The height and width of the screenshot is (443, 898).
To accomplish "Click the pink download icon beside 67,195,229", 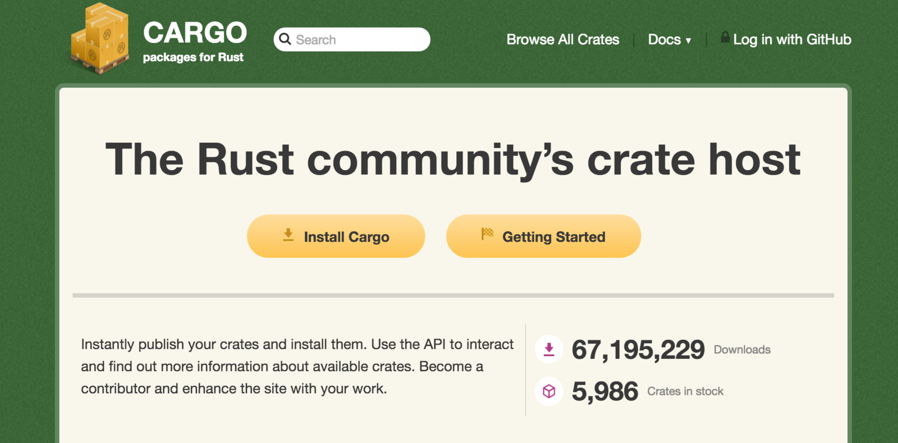I will coord(549,349).
